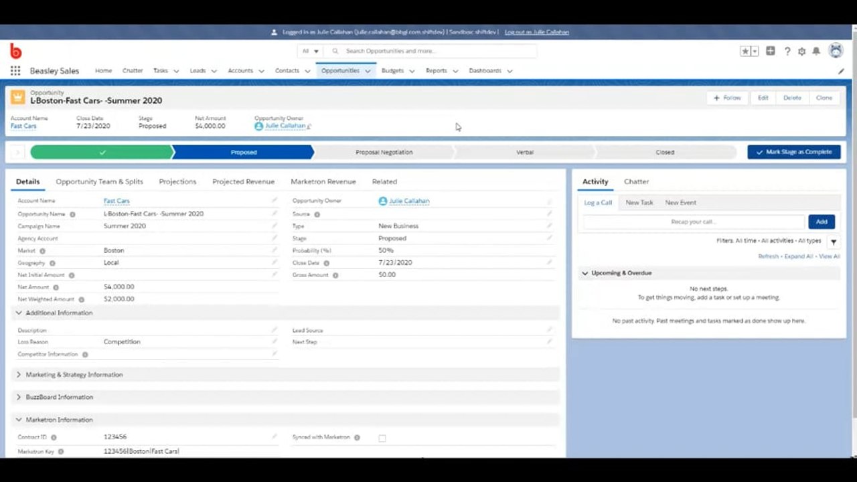Click the Beasley logo icon
The image size is (857, 482).
coord(15,51)
